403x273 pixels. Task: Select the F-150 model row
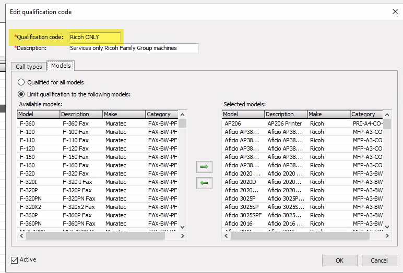point(98,157)
